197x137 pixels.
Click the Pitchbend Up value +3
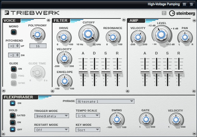tap(12, 46)
